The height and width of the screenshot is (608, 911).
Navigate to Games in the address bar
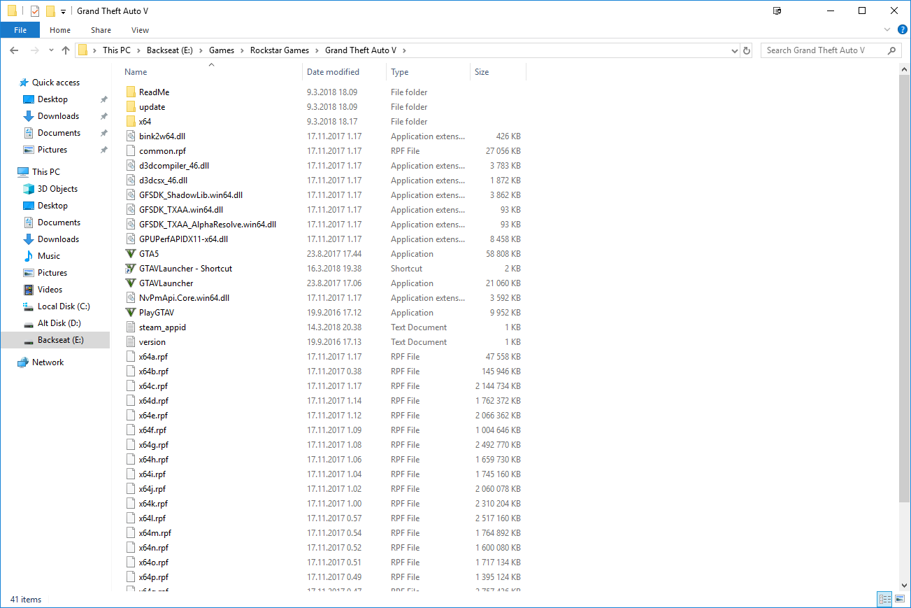[x=222, y=50]
